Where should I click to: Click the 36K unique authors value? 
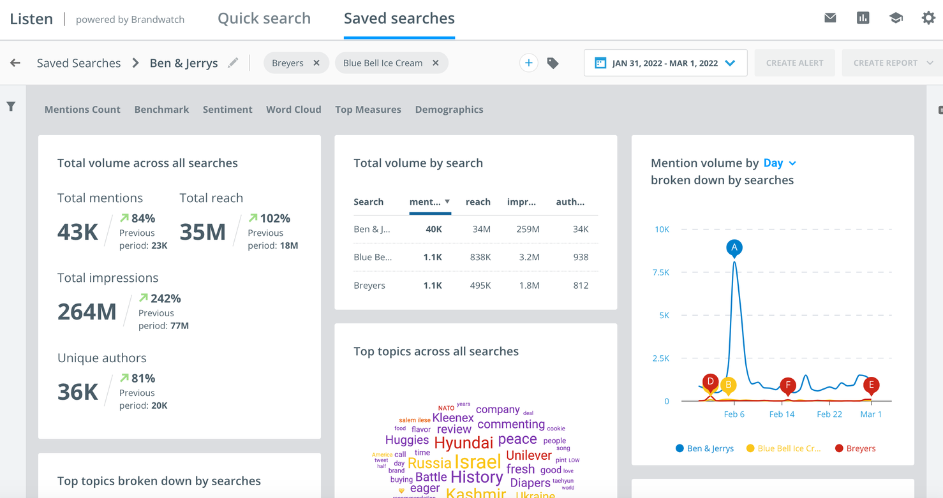pyautogui.click(x=78, y=392)
